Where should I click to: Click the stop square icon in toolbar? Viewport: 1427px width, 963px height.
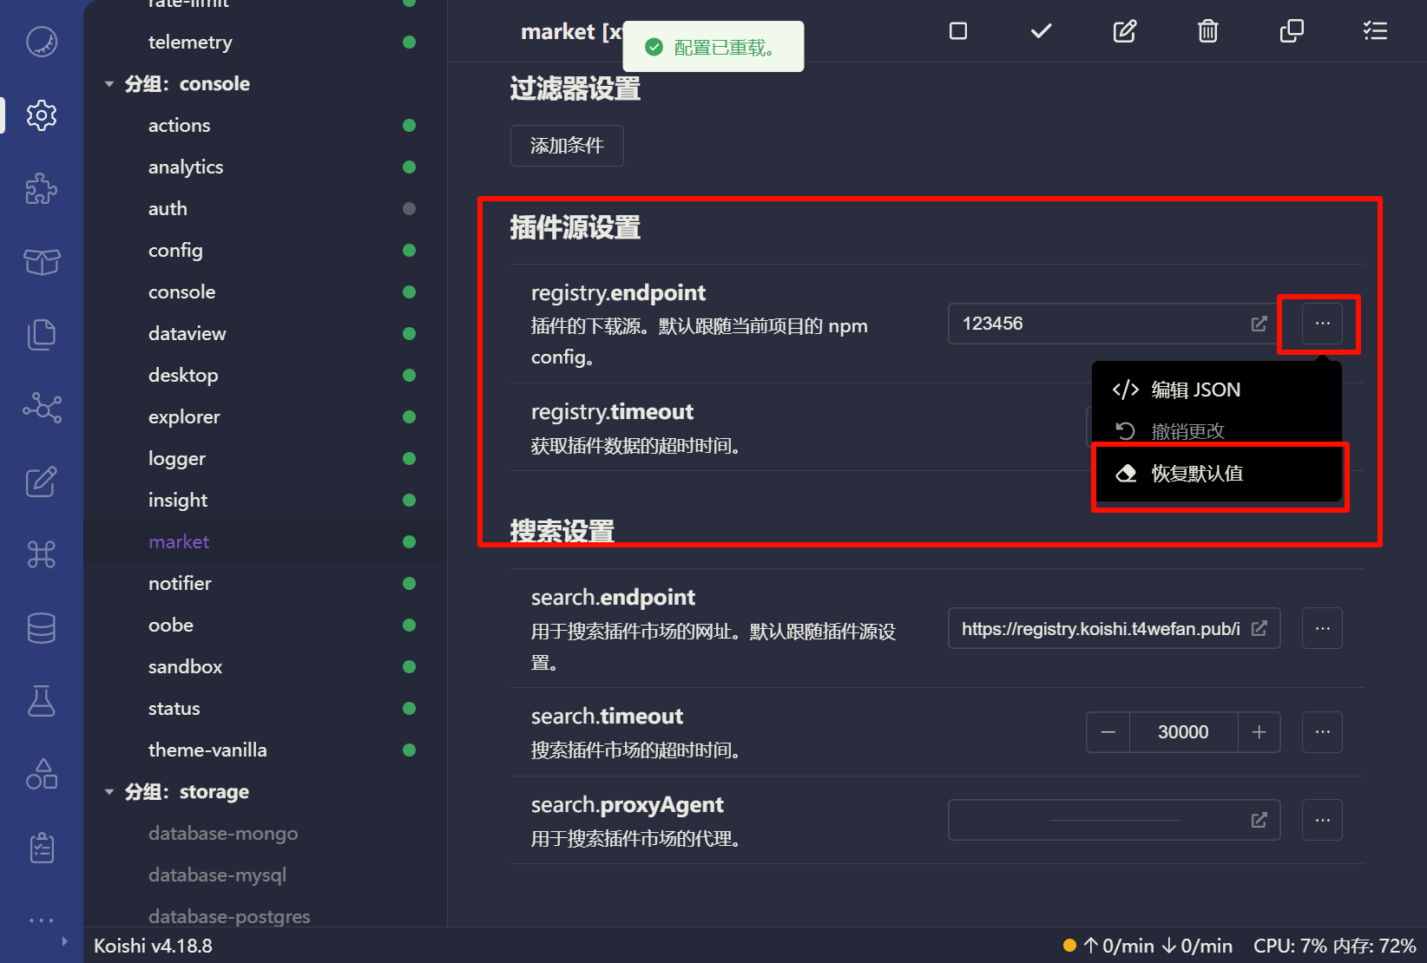(958, 32)
